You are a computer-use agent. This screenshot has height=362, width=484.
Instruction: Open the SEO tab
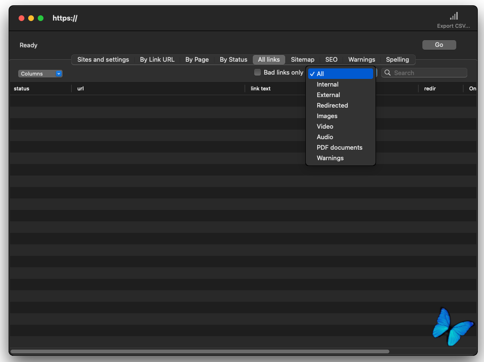(331, 60)
